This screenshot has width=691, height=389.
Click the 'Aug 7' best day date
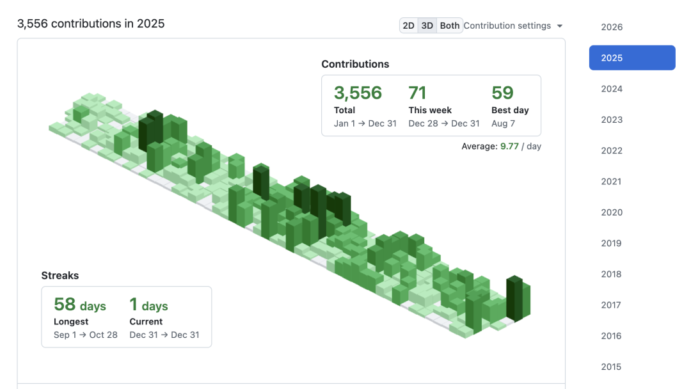(503, 123)
